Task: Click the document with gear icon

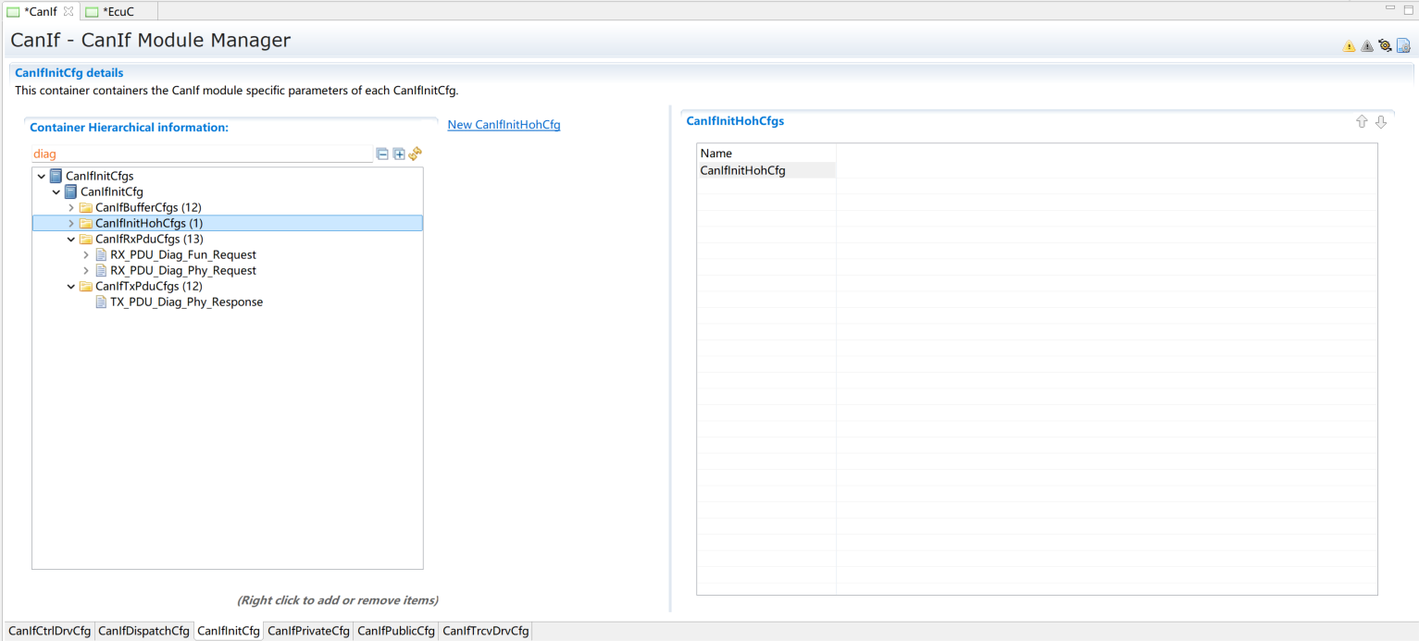Action: [1403, 45]
